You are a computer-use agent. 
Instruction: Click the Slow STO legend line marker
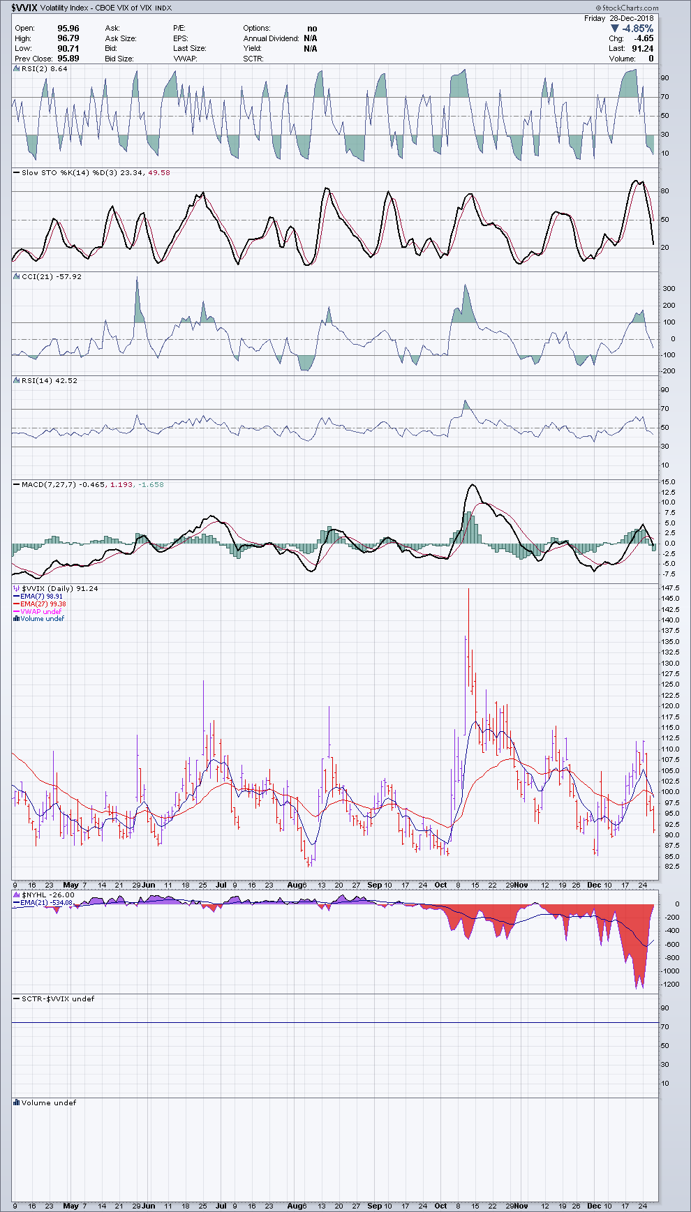(x=17, y=173)
